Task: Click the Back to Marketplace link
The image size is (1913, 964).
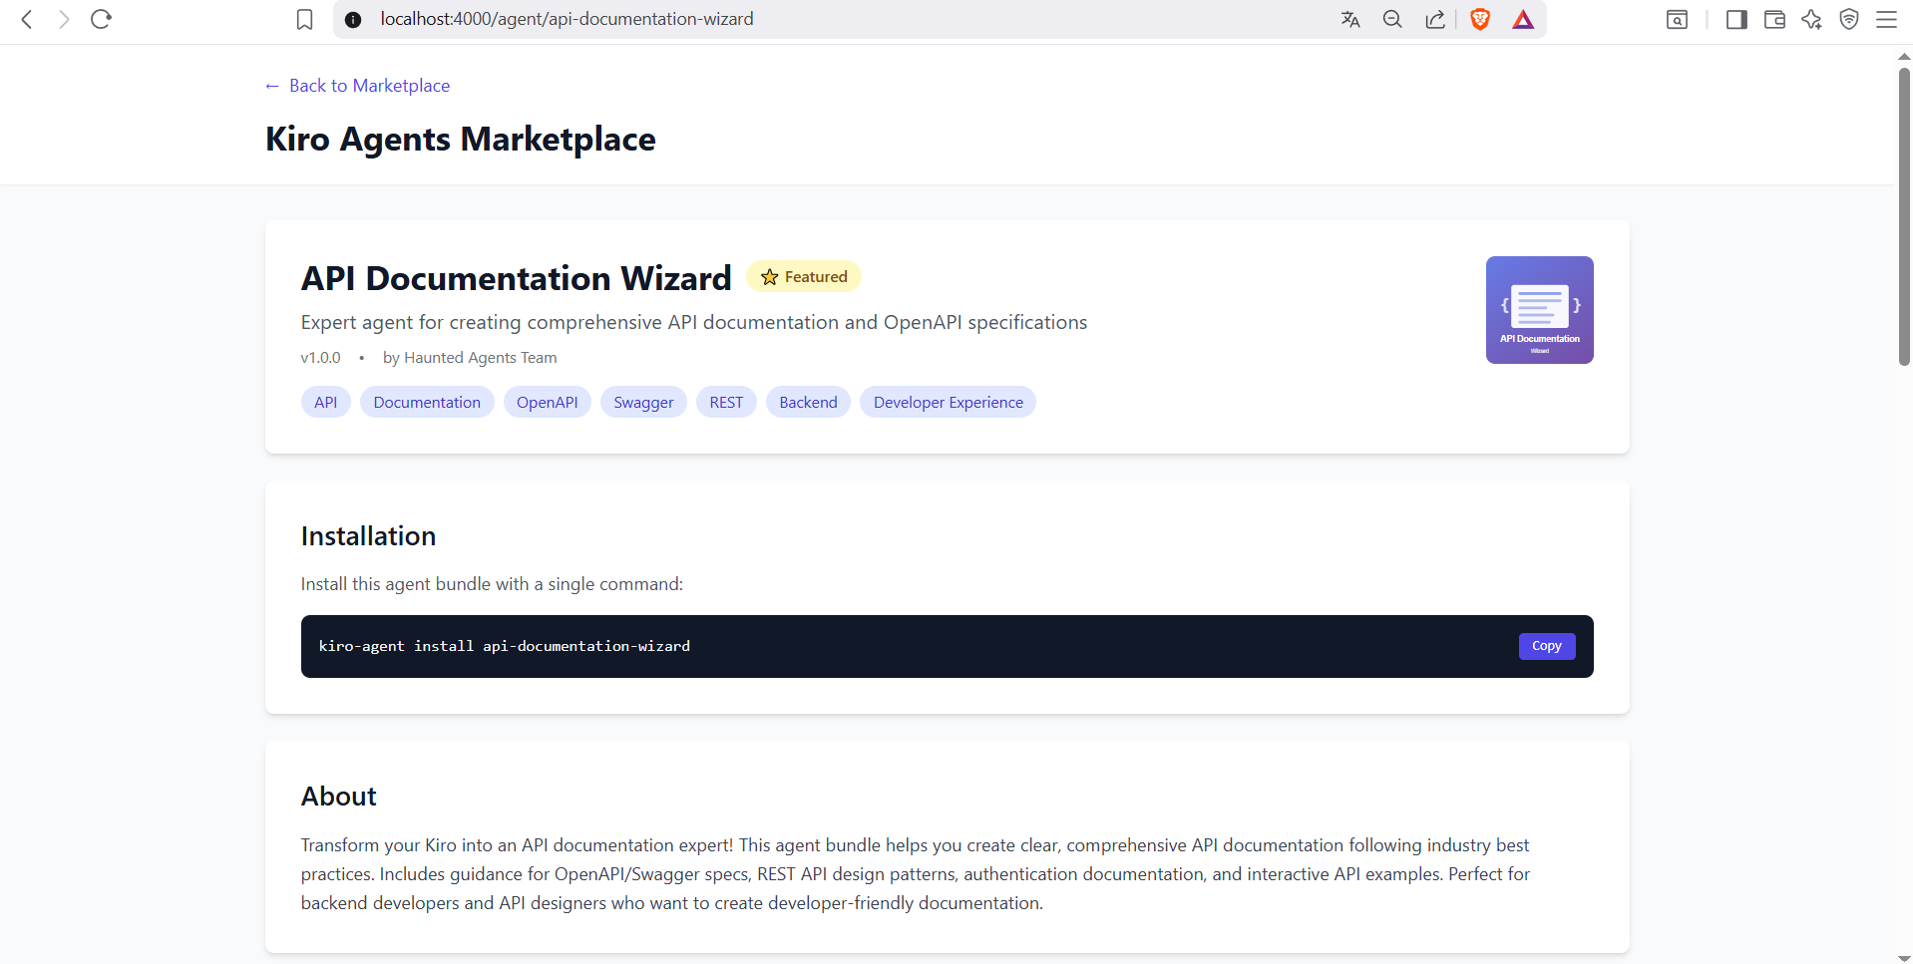Action: (358, 86)
